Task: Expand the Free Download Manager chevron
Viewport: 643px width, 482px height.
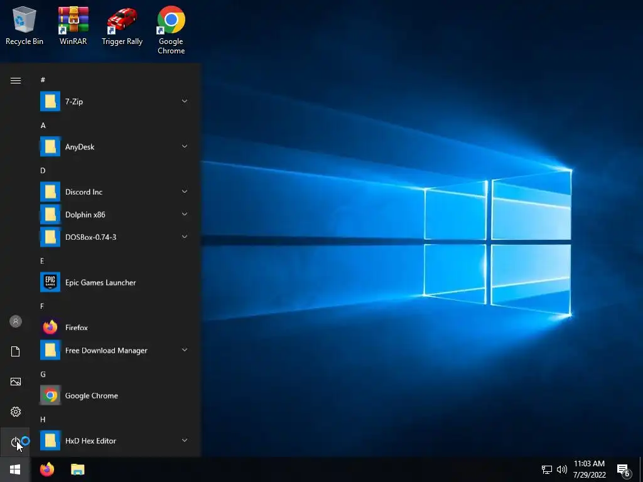Action: click(185, 350)
